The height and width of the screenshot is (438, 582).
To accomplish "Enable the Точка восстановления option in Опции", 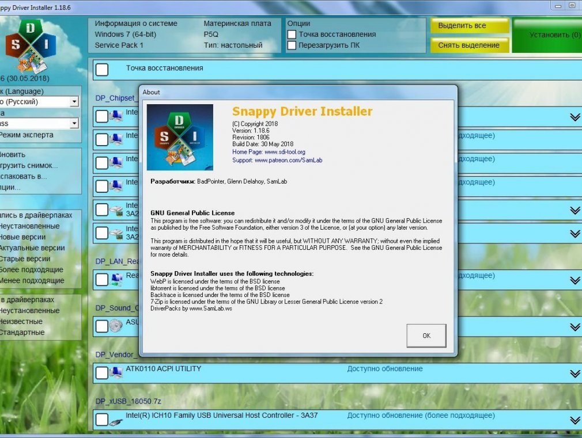I will tap(292, 35).
